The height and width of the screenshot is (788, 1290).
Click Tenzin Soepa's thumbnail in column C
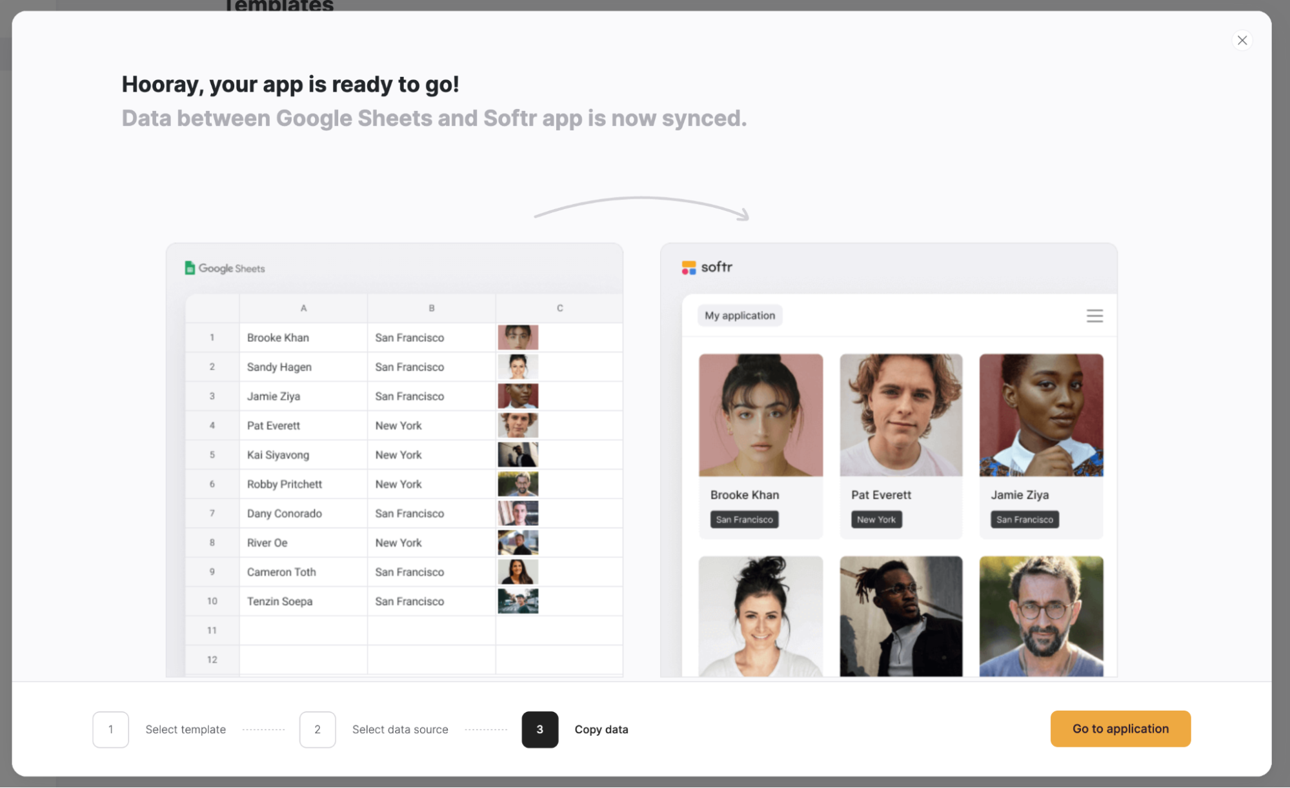[518, 601]
